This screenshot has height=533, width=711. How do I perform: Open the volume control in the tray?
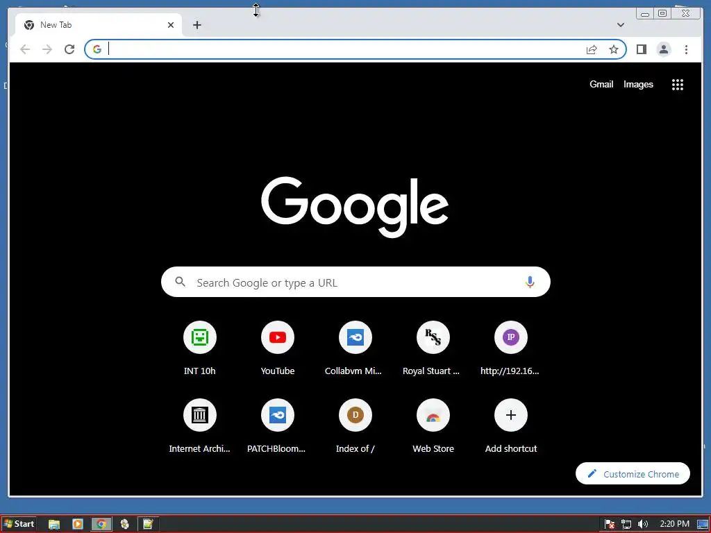click(x=642, y=525)
